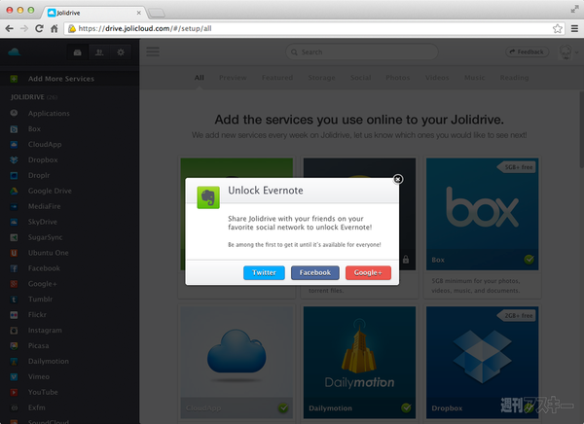
Task: Click the Droplr icon in sidebar
Action: [14, 175]
